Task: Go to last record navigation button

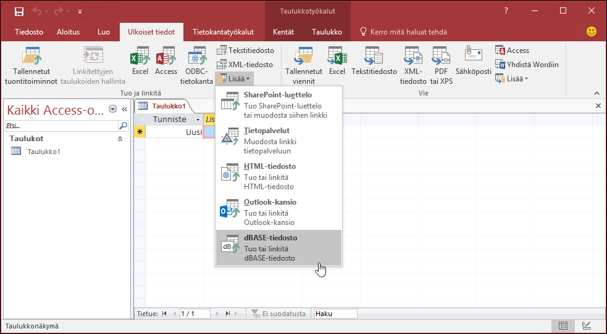Action: click(x=228, y=314)
